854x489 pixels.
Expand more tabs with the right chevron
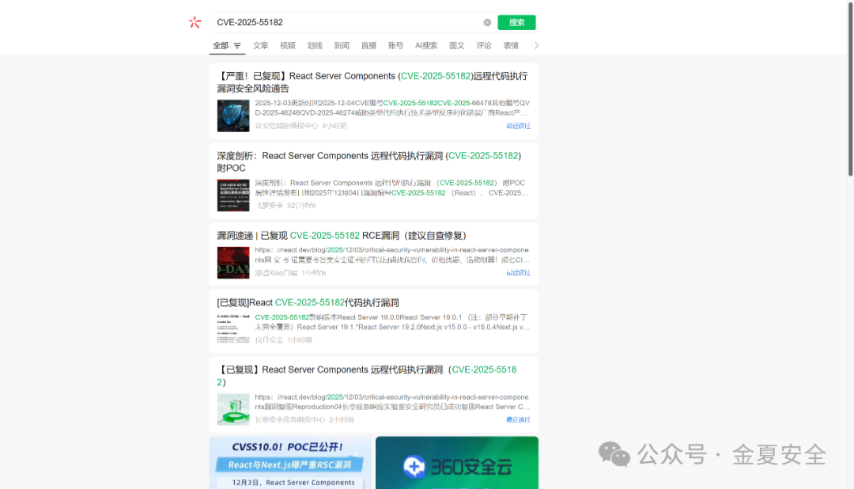[536, 46]
